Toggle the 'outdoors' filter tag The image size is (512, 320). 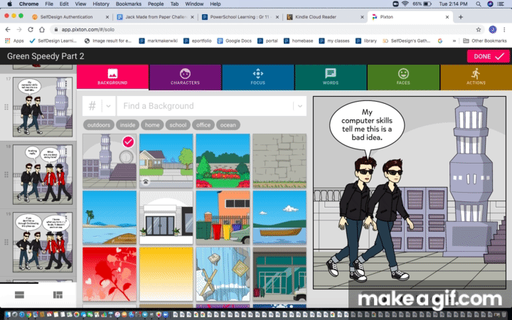[x=98, y=124]
